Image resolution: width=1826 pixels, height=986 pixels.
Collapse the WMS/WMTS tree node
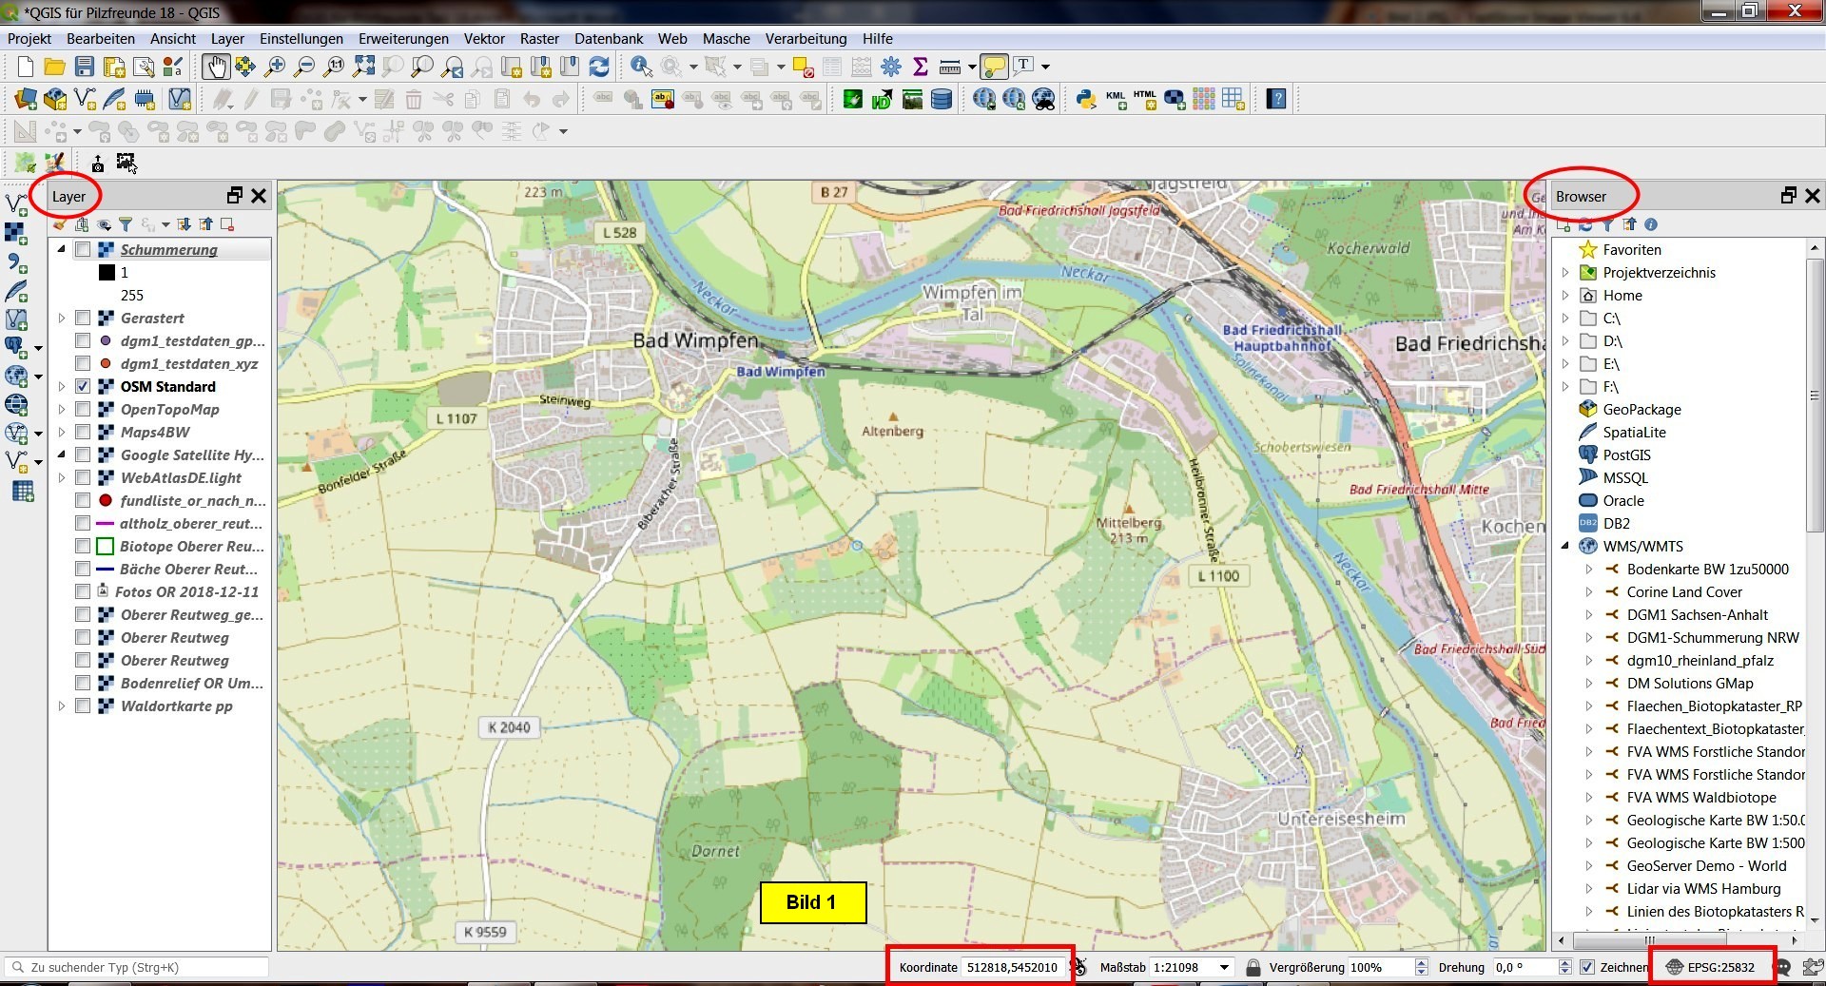click(x=1565, y=547)
